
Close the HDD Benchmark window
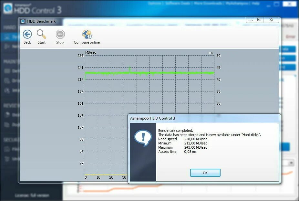pos(271,20)
